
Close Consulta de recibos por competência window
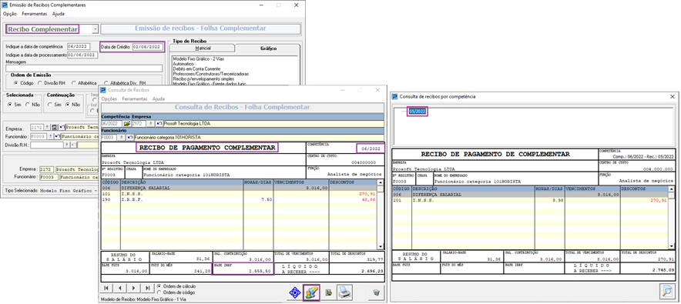click(x=673, y=97)
